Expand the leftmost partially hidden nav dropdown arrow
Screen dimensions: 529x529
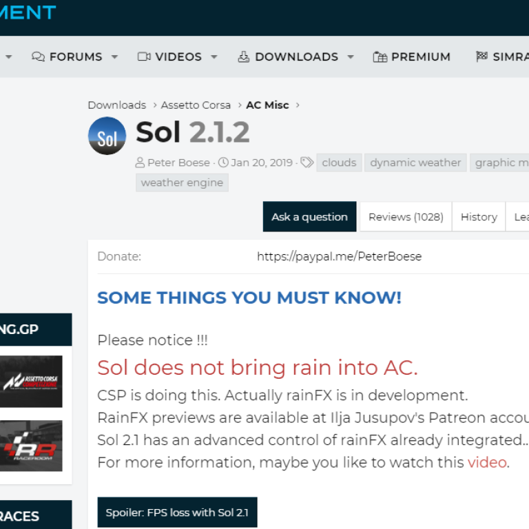point(9,57)
